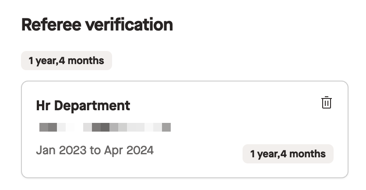Click "months" in the top badge
Viewport: 366px width, 190px height.
point(86,61)
